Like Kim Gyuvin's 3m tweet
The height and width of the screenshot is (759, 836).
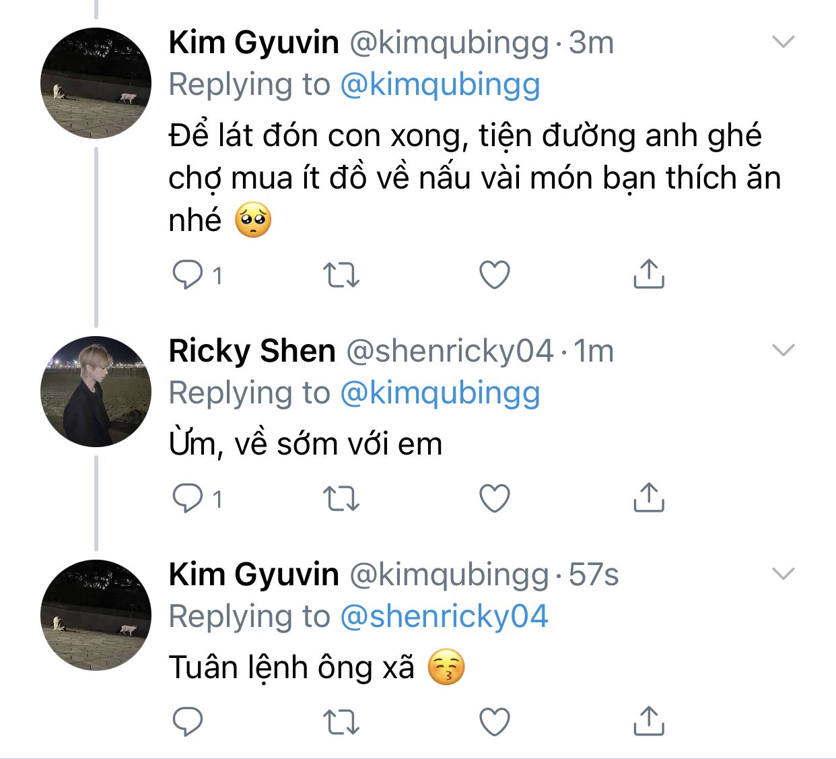[x=495, y=275]
